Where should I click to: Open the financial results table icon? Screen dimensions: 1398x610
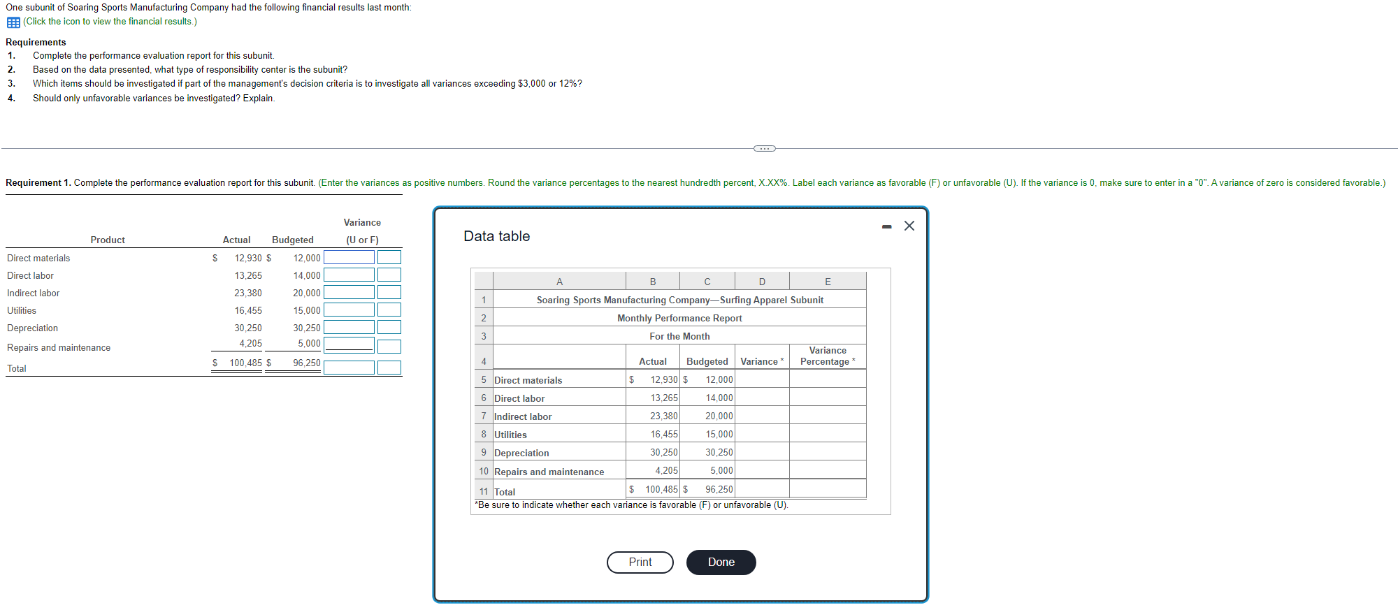coord(13,22)
